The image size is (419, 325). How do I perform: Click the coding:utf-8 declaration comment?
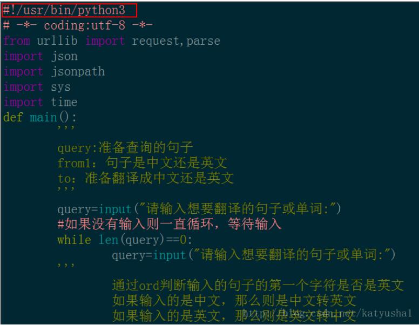pos(78,25)
